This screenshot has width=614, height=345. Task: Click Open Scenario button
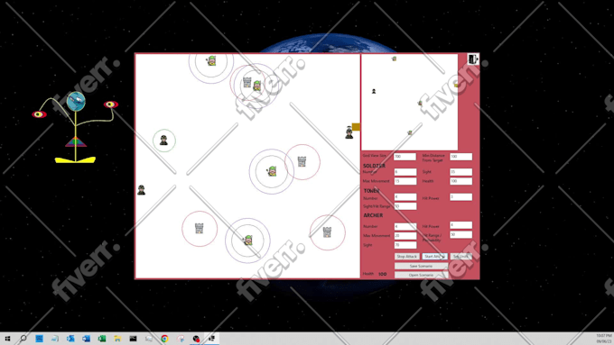pyautogui.click(x=421, y=275)
